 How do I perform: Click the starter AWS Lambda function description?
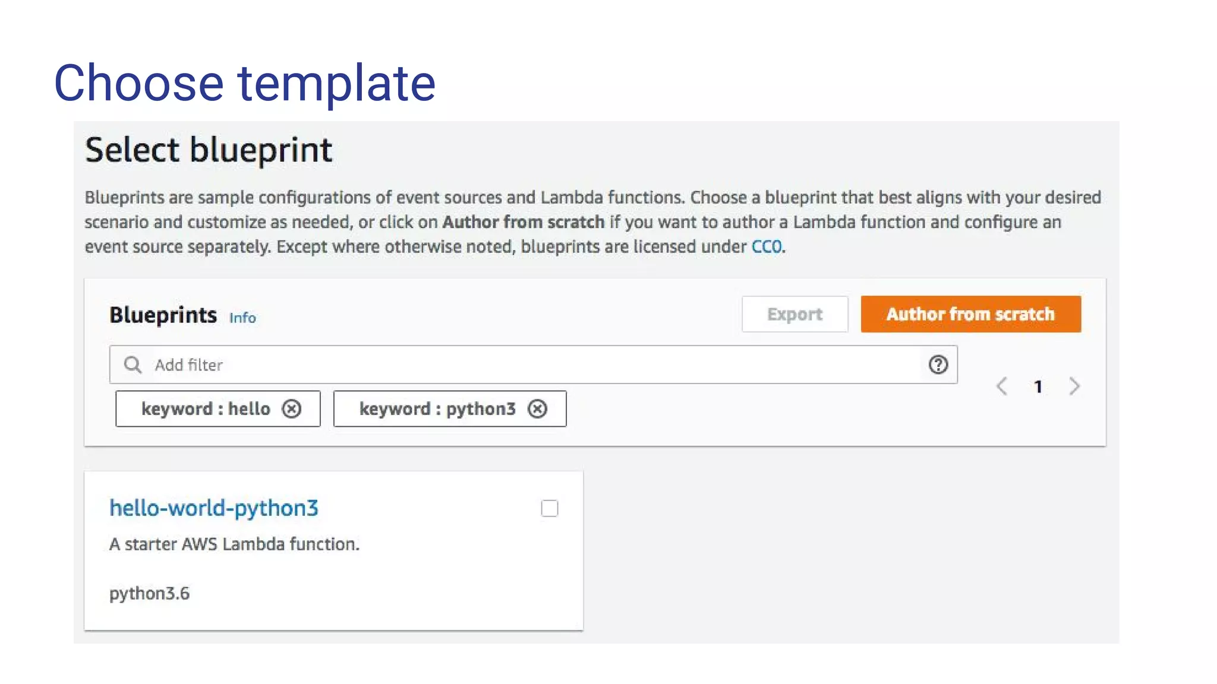tap(234, 544)
